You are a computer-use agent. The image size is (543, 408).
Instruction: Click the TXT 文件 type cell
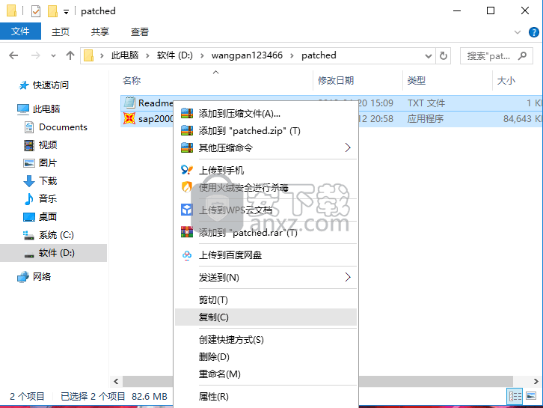426,103
